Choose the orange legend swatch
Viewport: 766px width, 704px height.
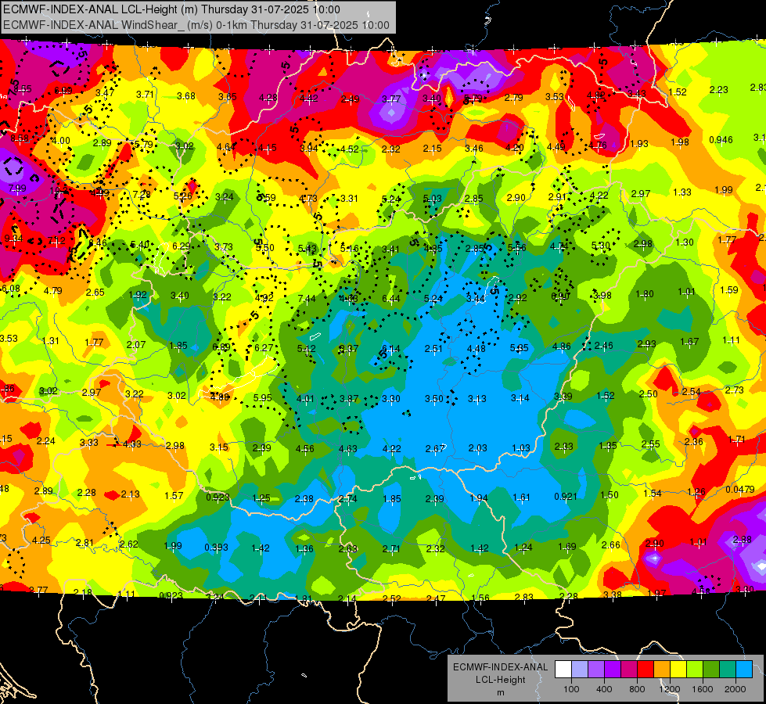pyautogui.click(x=661, y=670)
